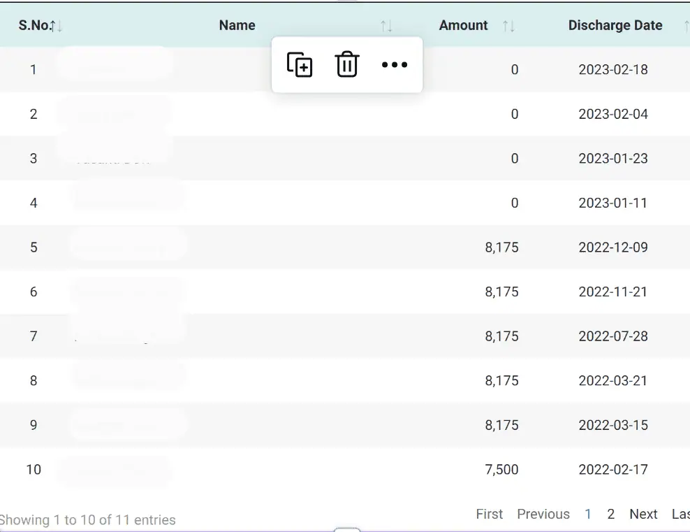690x532 pixels.
Task: Click the Name column header
Action: pyautogui.click(x=237, y=25)
